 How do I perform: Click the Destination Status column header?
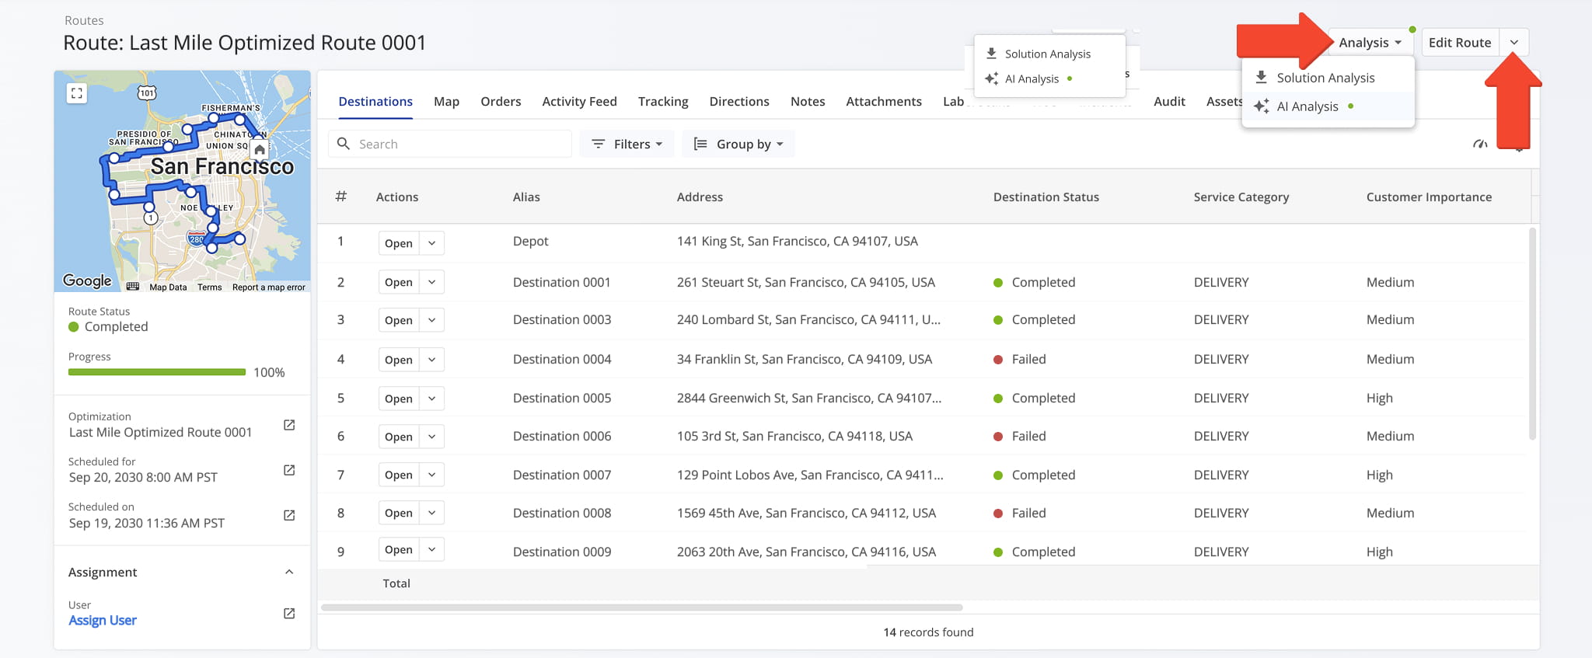1046,197
